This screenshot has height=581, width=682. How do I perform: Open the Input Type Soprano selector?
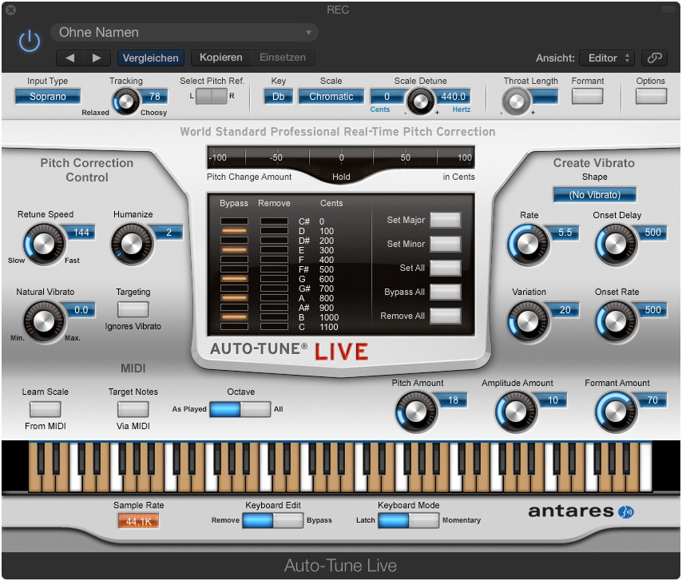tap(47, 96)
